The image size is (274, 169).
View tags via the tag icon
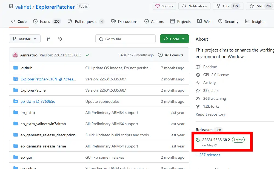click(60, 39)
